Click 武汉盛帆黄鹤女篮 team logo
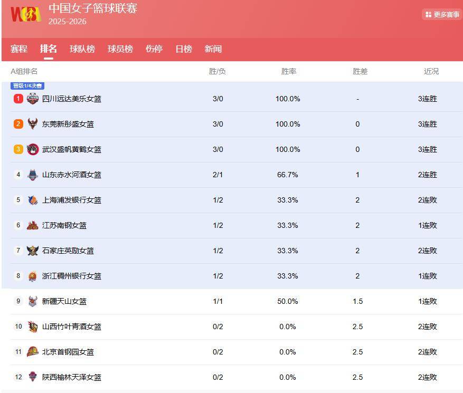463x393 pixels. tap(33, 149)
